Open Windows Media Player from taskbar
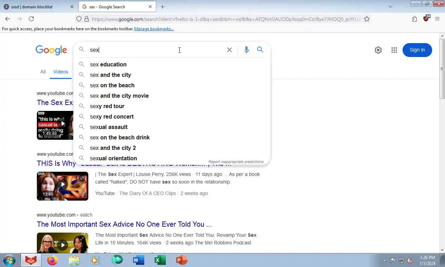This screenshot has height=267, width=445. (x=95, y=260)
